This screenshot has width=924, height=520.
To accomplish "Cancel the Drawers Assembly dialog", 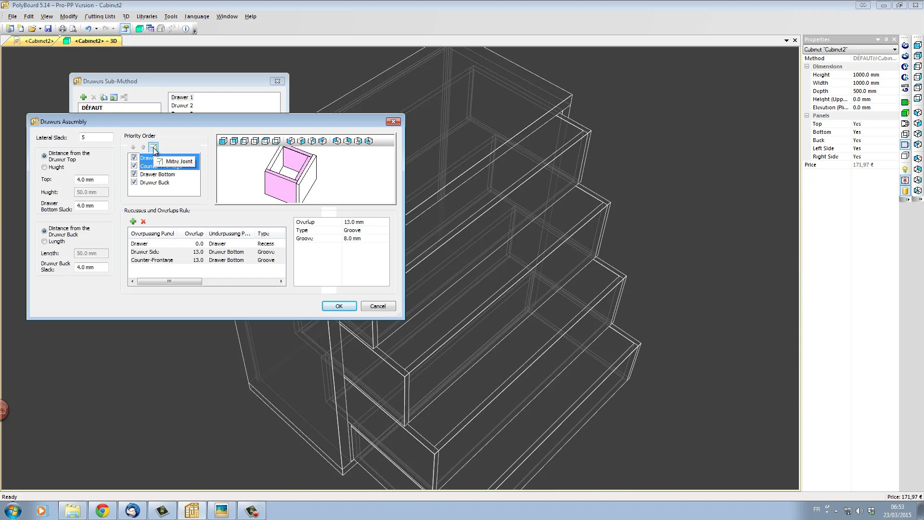I will 378,306.
